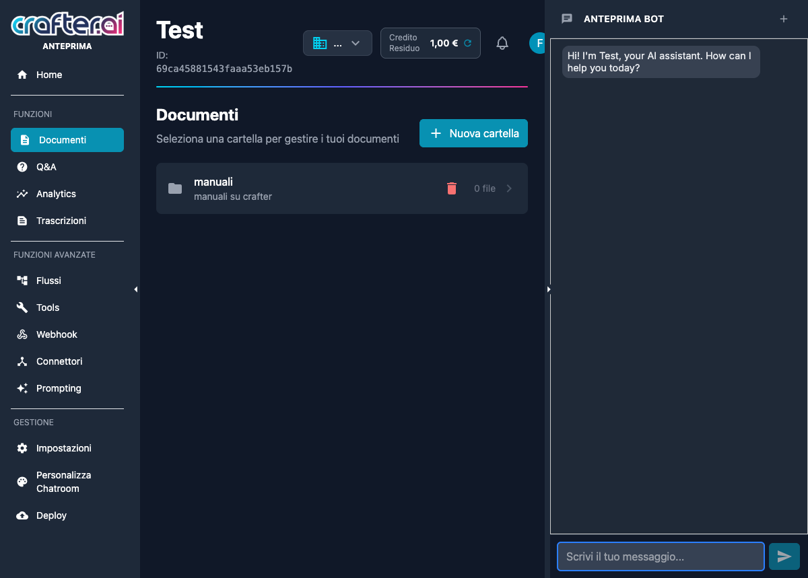808x578 pixels.
Task: Open the organization dropdown selector
Action: 337,43
